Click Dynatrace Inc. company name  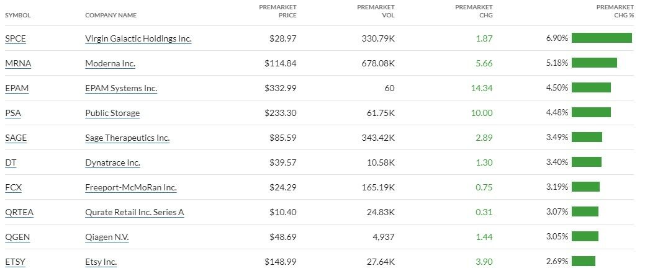point(112,162)
